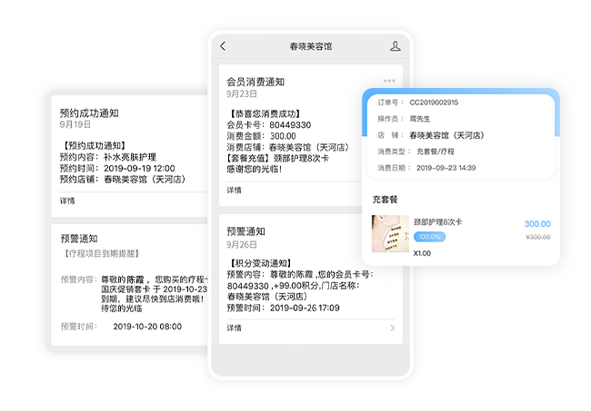The height and width of the screenshot is (411, 591).
Task: Click the 会员消费通知 card title
Action: (255, 81)
